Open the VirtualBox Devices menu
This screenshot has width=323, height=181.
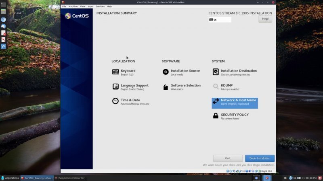coord(100,6)
